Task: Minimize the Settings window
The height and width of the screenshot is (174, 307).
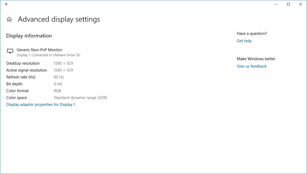Action: (276, 4)
